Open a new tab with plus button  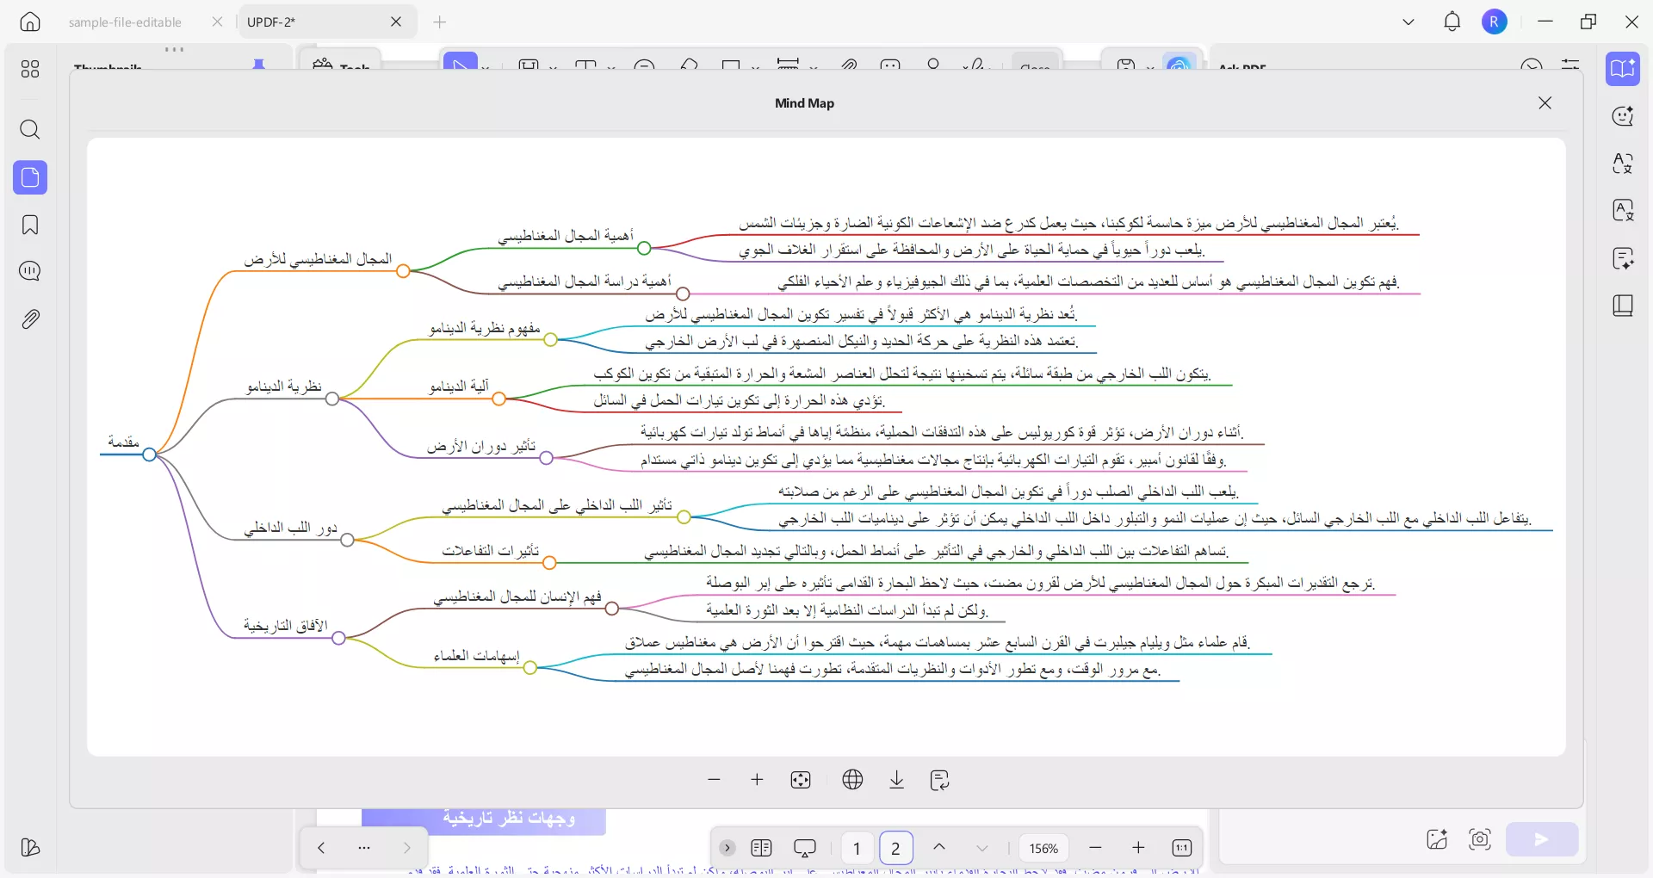pos(440,22)
